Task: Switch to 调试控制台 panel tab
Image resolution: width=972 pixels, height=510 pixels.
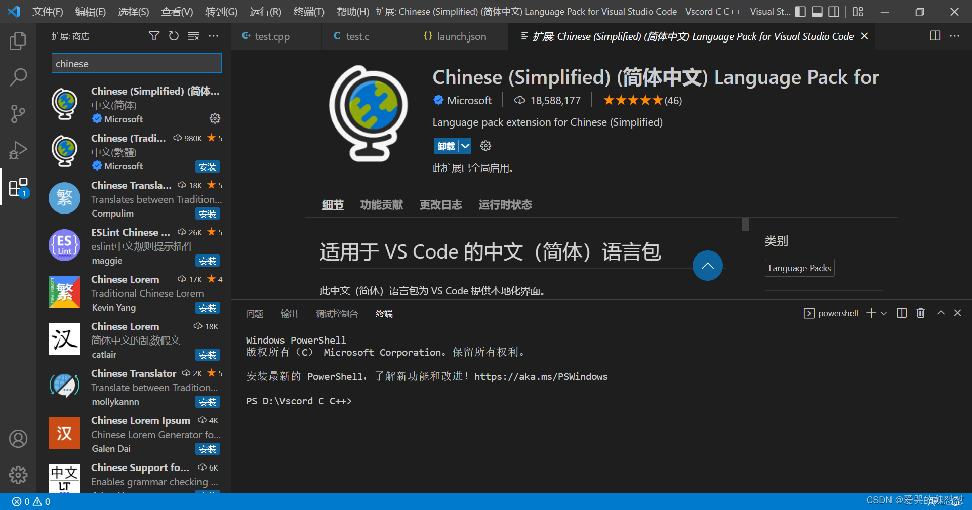Action: coord(337,314)
